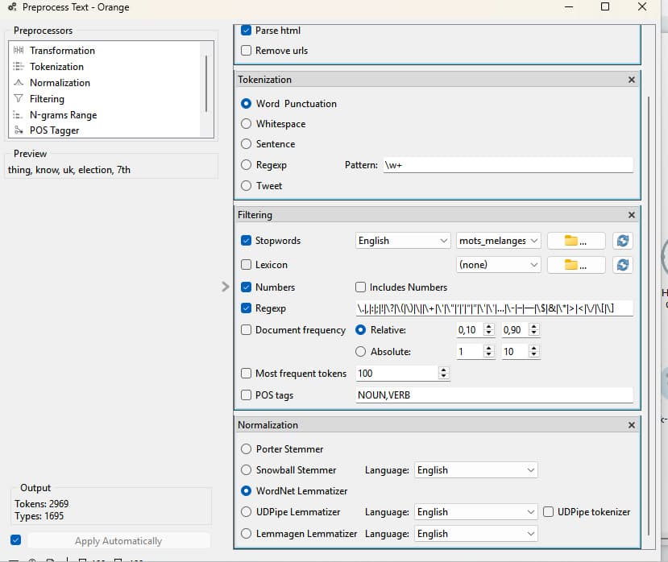The image size is (668, 562).
Task: Enable Lexicon filter checkbox
Action: tap(246, 265)
